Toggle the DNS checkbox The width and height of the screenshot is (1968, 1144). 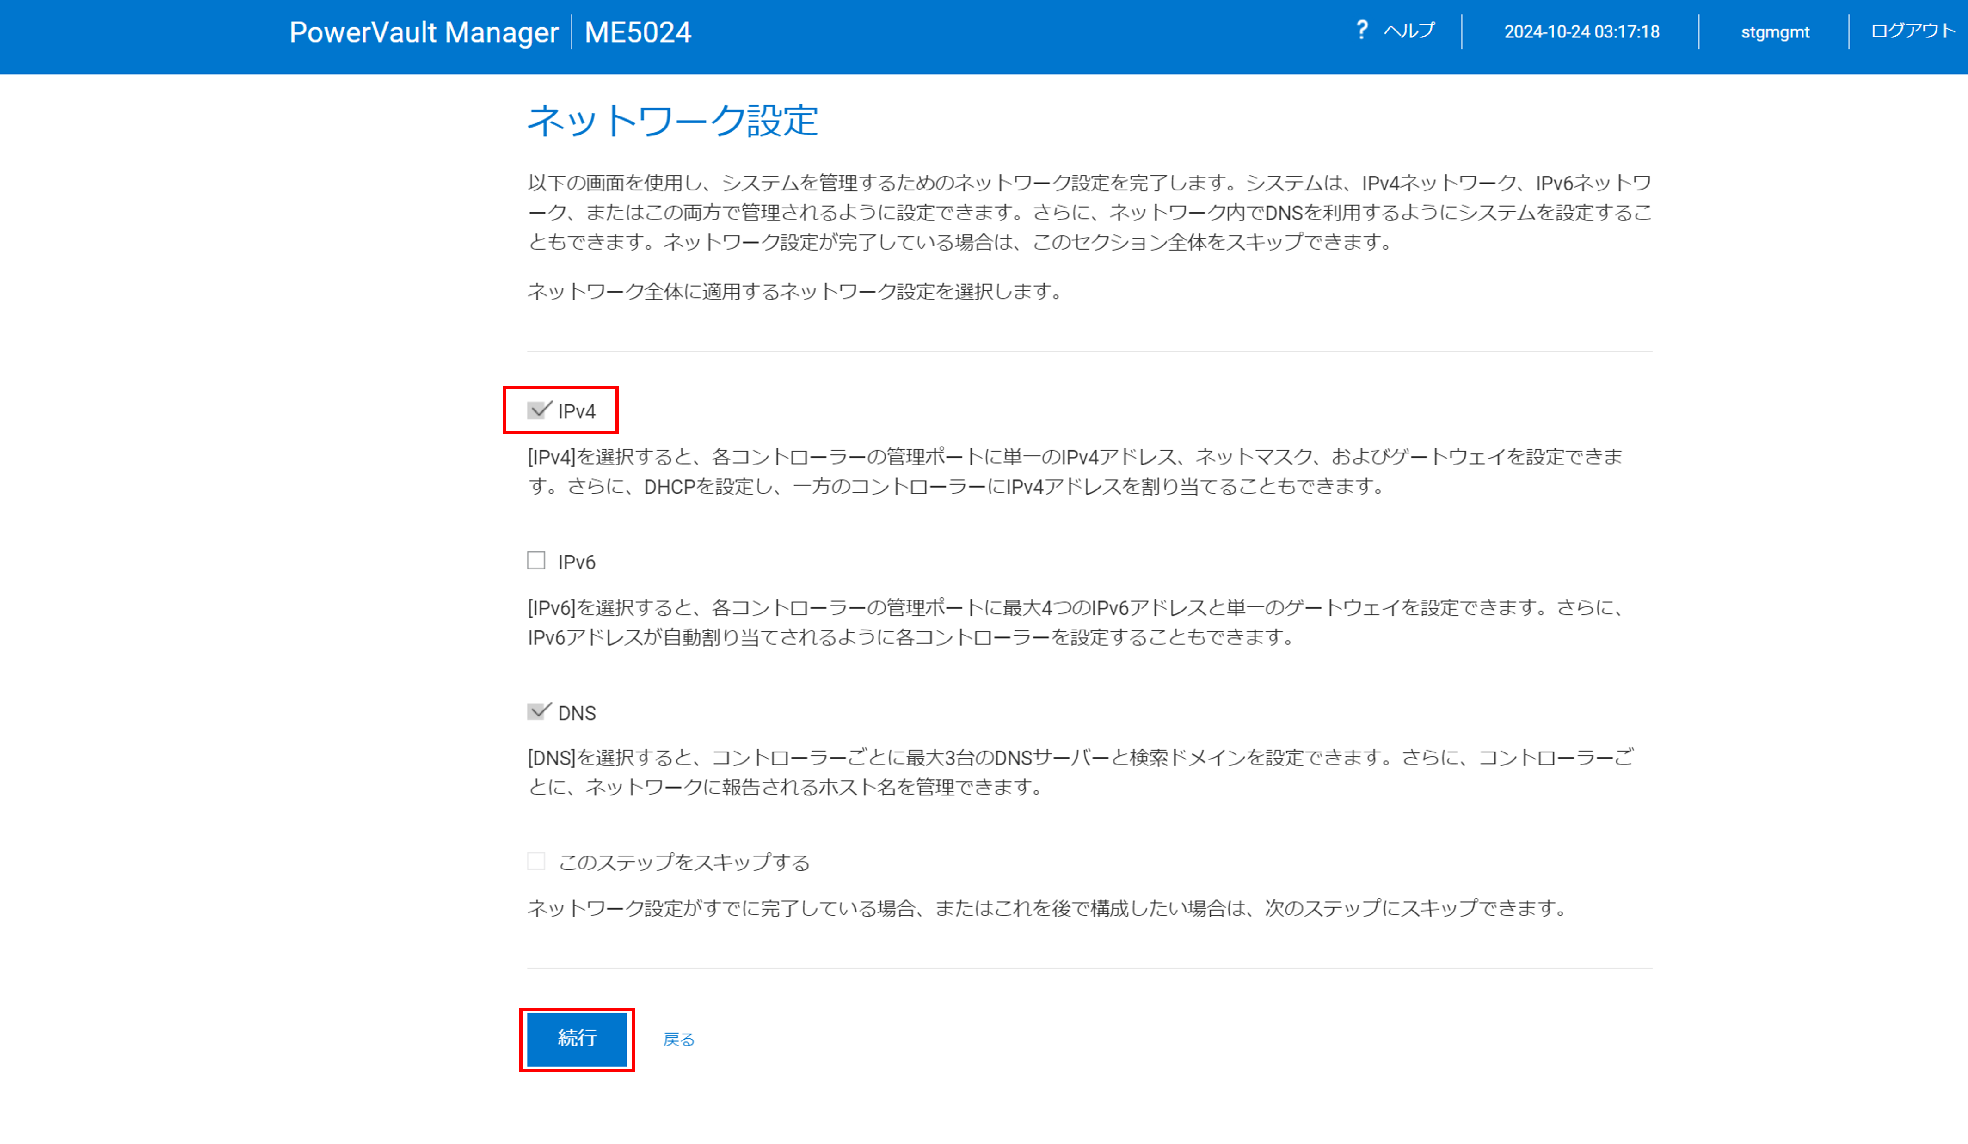[x=536, y=711]
